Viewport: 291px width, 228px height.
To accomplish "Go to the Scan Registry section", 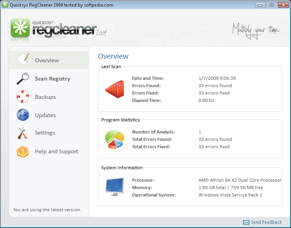I will (x=53, y=79).
